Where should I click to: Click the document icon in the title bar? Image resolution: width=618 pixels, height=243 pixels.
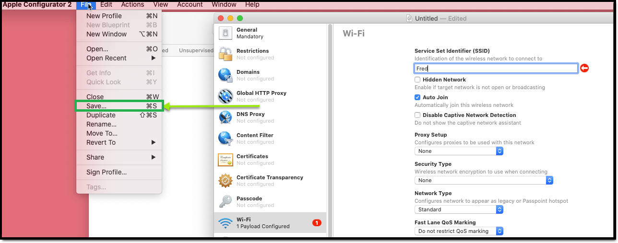[409, 18]
